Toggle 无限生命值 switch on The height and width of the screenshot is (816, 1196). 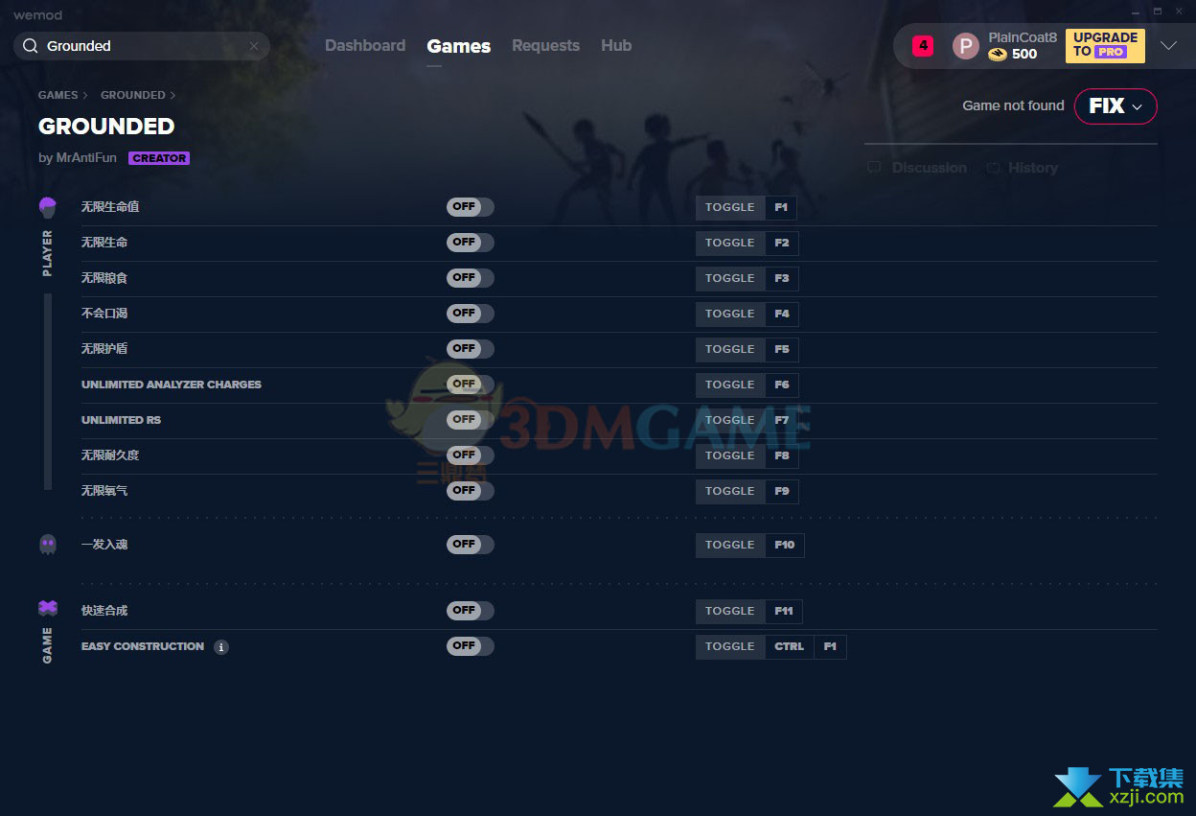click(470, 207)
